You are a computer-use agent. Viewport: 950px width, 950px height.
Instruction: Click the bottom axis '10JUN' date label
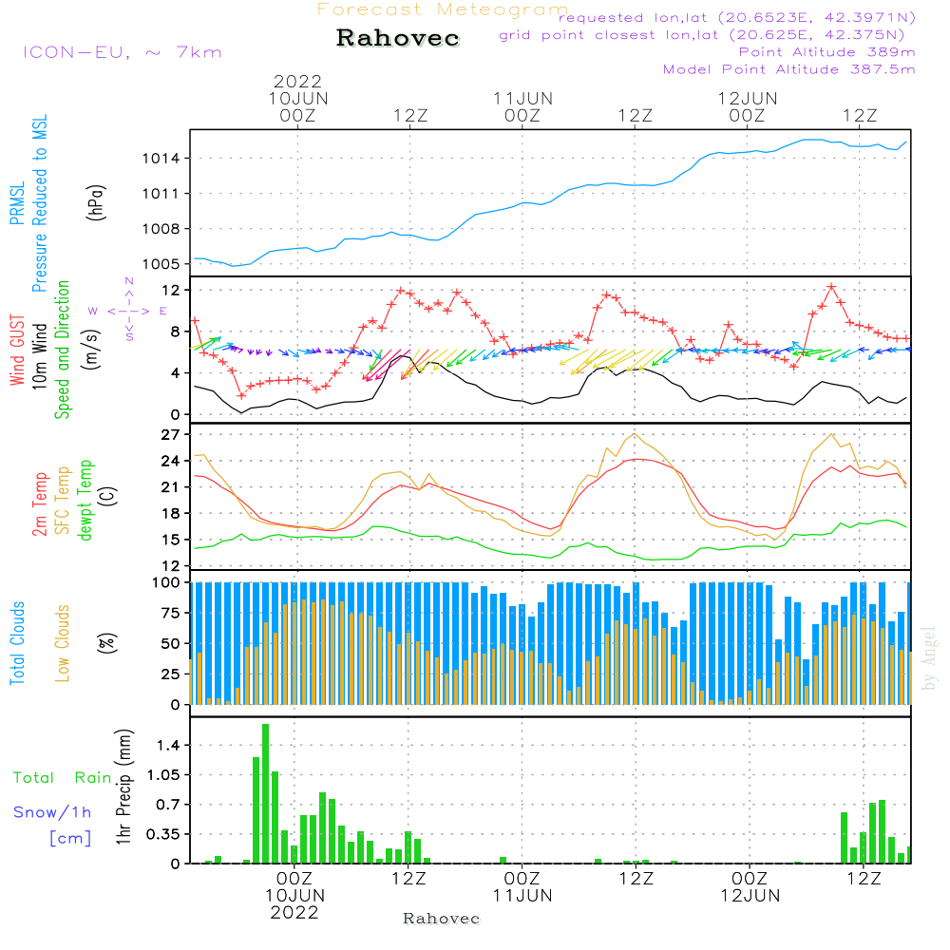pos(295,896)
